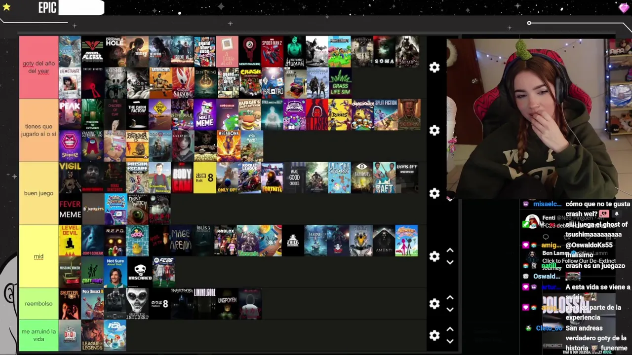Screen dimensions: 632x355
Task: Select the 'goty del año del year' label
Action: [39, 67]
